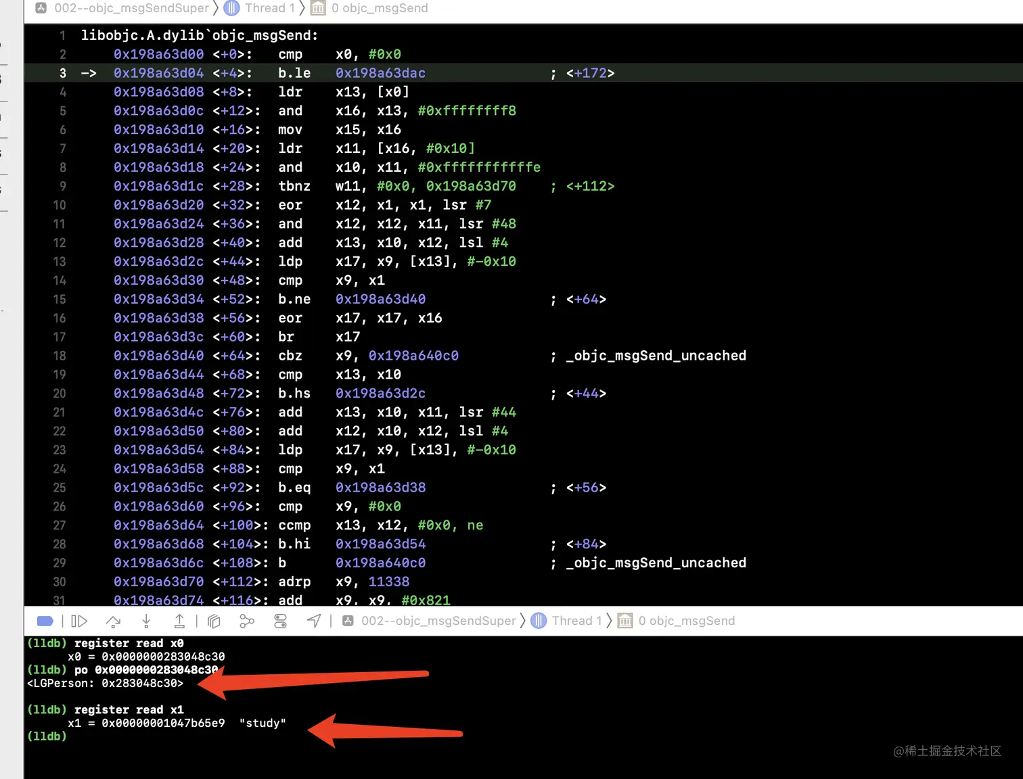Viewport: 1023px width, 779px height.
Task: Open the 0 objc_msgSend frame selector in debug bar
Action: click(687, 621)
